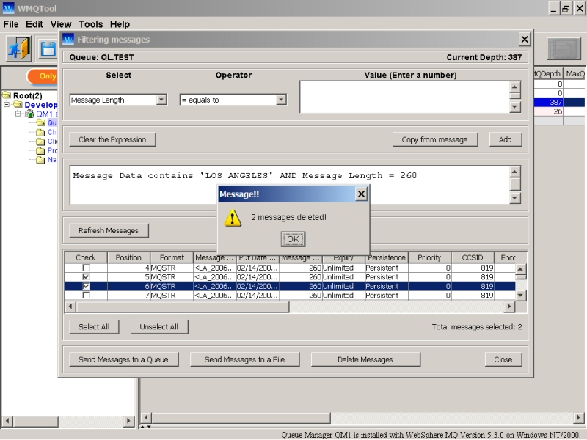
Task: Click the message table's scroll down arrow
Action: coord(521,296)
